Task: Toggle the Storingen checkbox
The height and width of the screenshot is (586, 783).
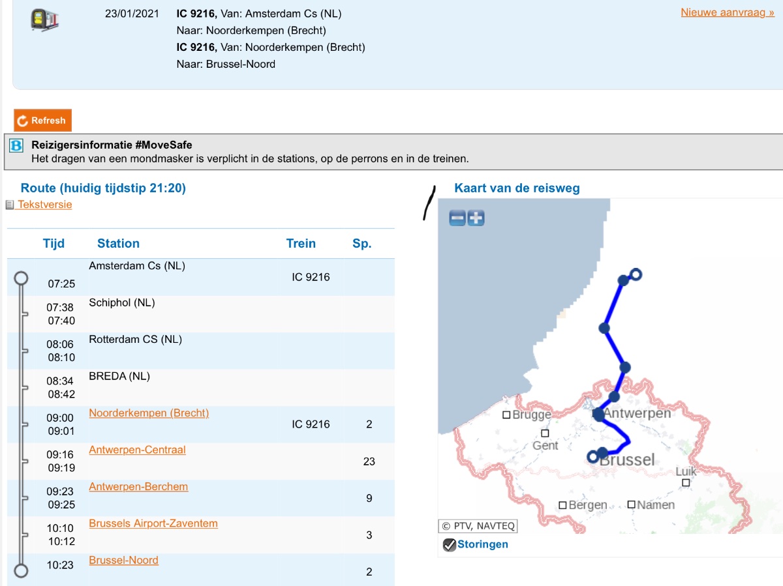Action: (x=449, y=545)
